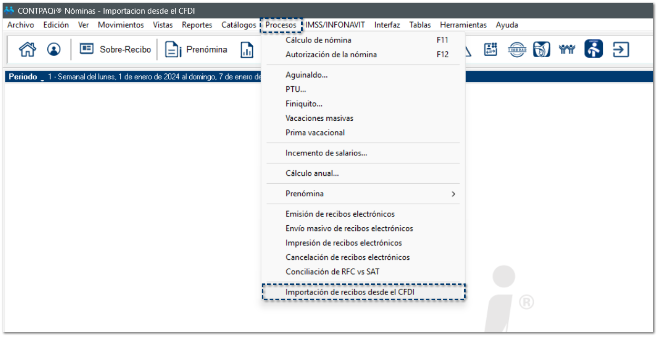Open the INFONAVIT people icon
Screen dimensions: 658x337
coord(568,49)
